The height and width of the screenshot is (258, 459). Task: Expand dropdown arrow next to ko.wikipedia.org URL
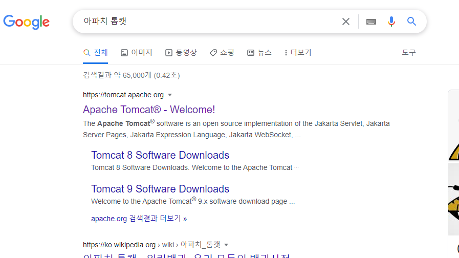[x=226, y=245]
